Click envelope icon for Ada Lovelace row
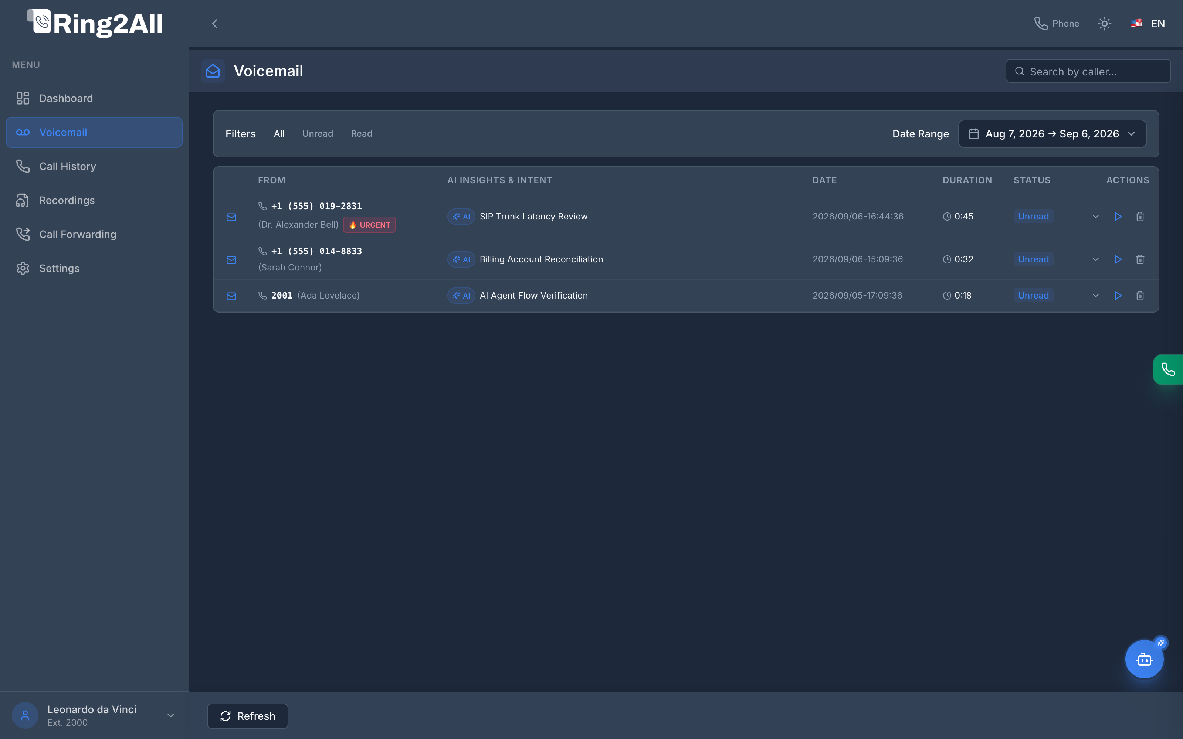Image resolution: width=1183 pixels, height=739 pixels. (x=232, y=296)
